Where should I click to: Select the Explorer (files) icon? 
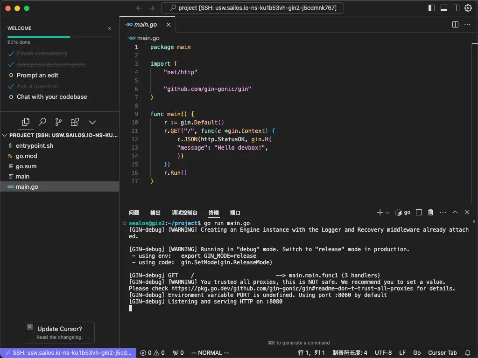click(26, 122)
